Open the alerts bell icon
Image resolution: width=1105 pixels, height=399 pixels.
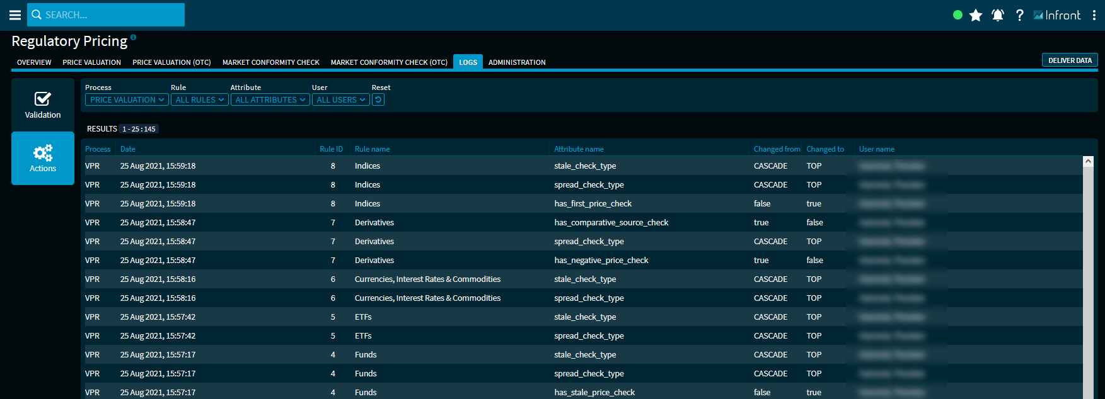[998, 15]
